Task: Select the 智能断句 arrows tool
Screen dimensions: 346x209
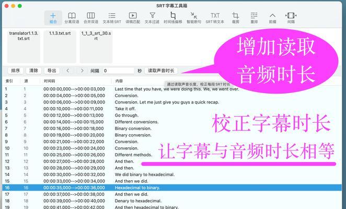Action: point(194,18)
